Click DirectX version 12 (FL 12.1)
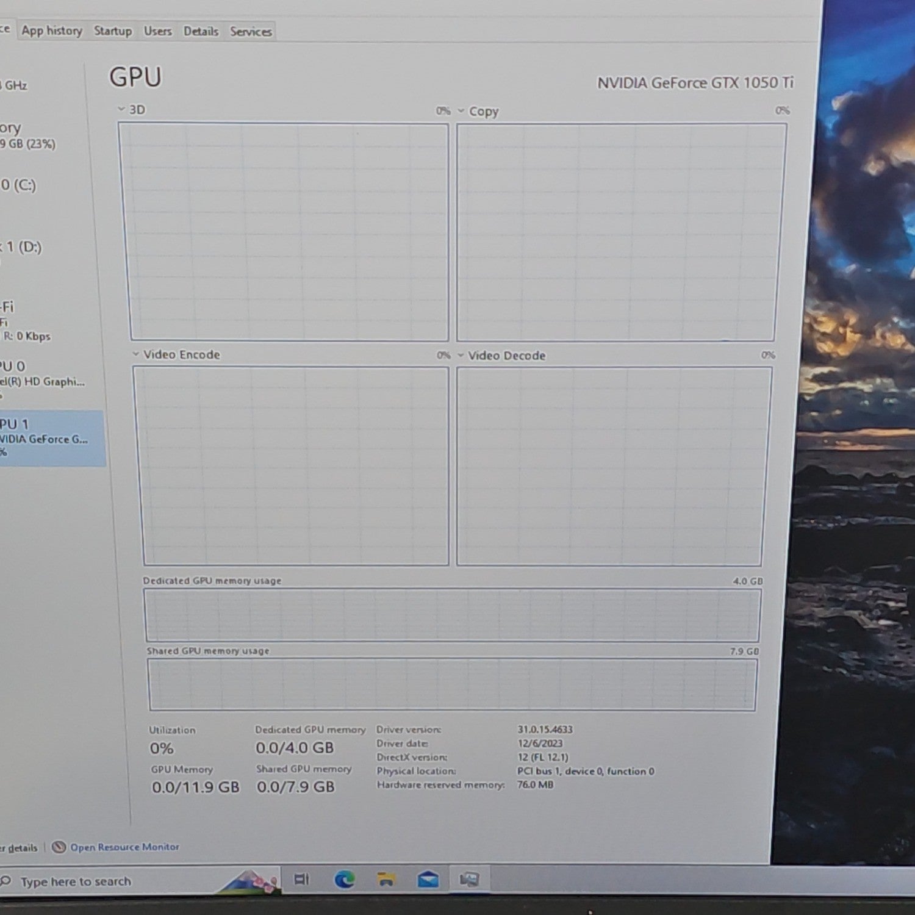Image resolution: width=915 pixels, height=915 pixels. point(543,757)
